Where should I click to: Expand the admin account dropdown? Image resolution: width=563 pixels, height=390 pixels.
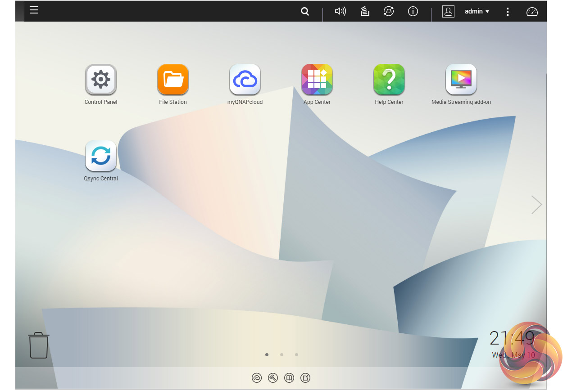tap(477, 12)
